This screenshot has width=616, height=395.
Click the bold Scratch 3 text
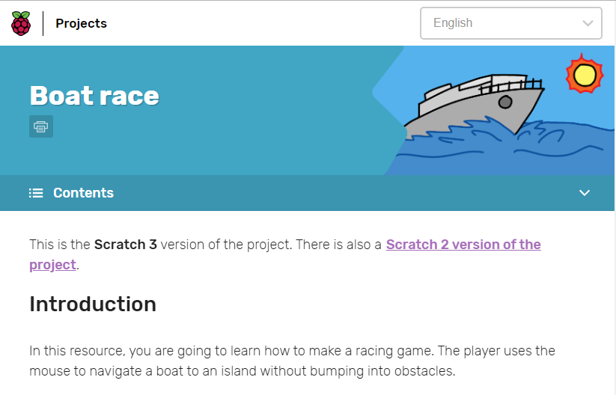[x=125, y=245]
